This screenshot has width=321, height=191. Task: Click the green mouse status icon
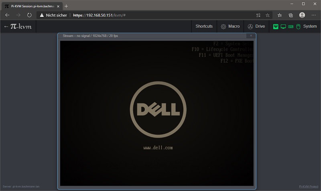pyautogui.click(x=298, y=26)
